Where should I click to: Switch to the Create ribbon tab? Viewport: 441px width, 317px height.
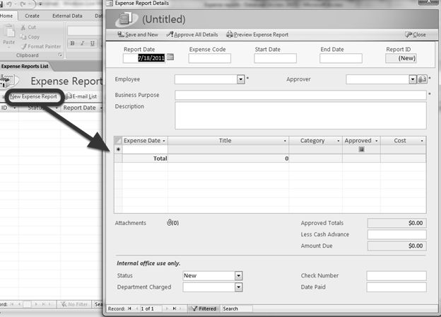32,15
